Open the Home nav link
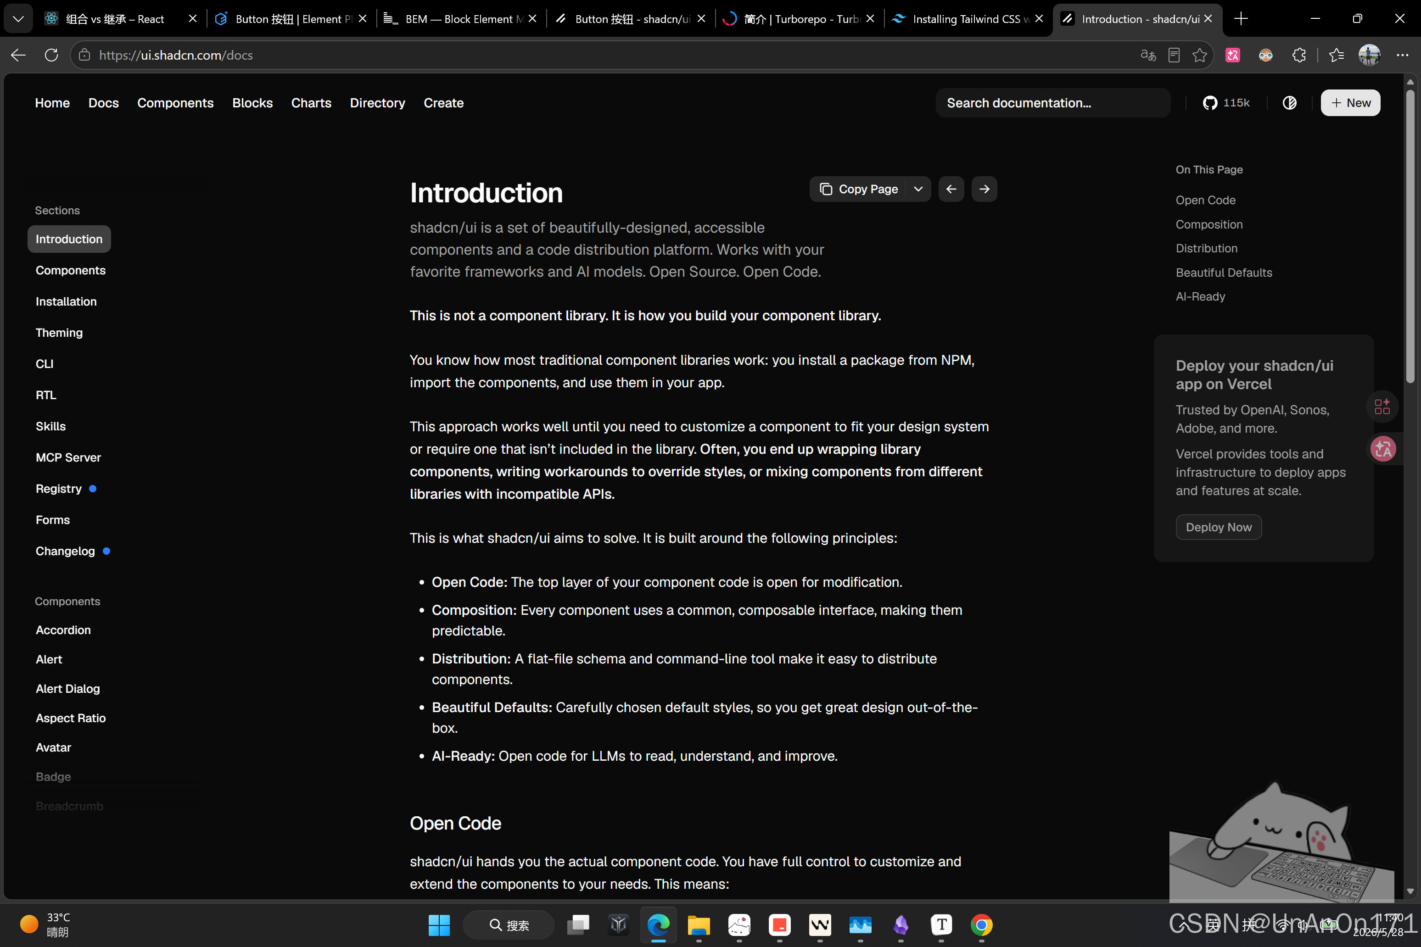Image resolution: width=1421 pixels, height=947 pixels. click(53, 103)
